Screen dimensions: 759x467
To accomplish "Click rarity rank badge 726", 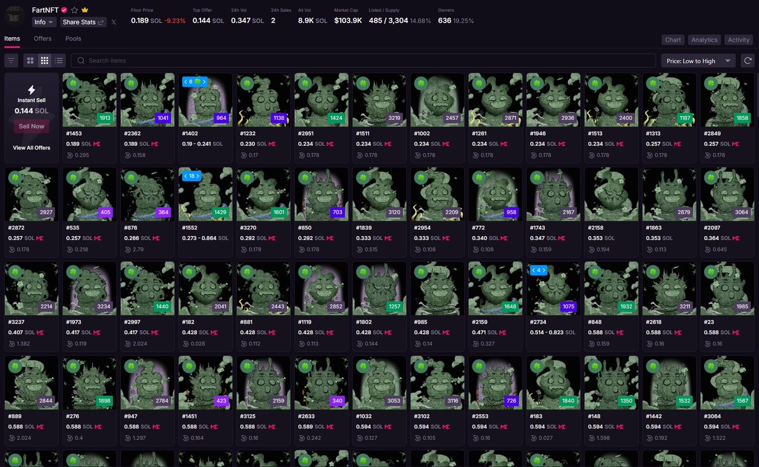I will 511,401.
